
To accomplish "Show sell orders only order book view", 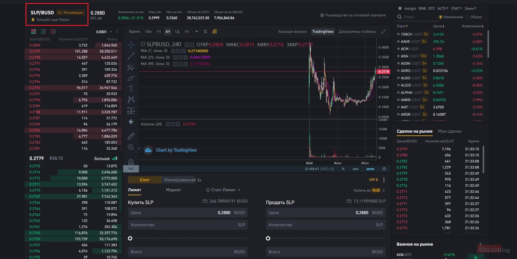I will coord(53,32).
